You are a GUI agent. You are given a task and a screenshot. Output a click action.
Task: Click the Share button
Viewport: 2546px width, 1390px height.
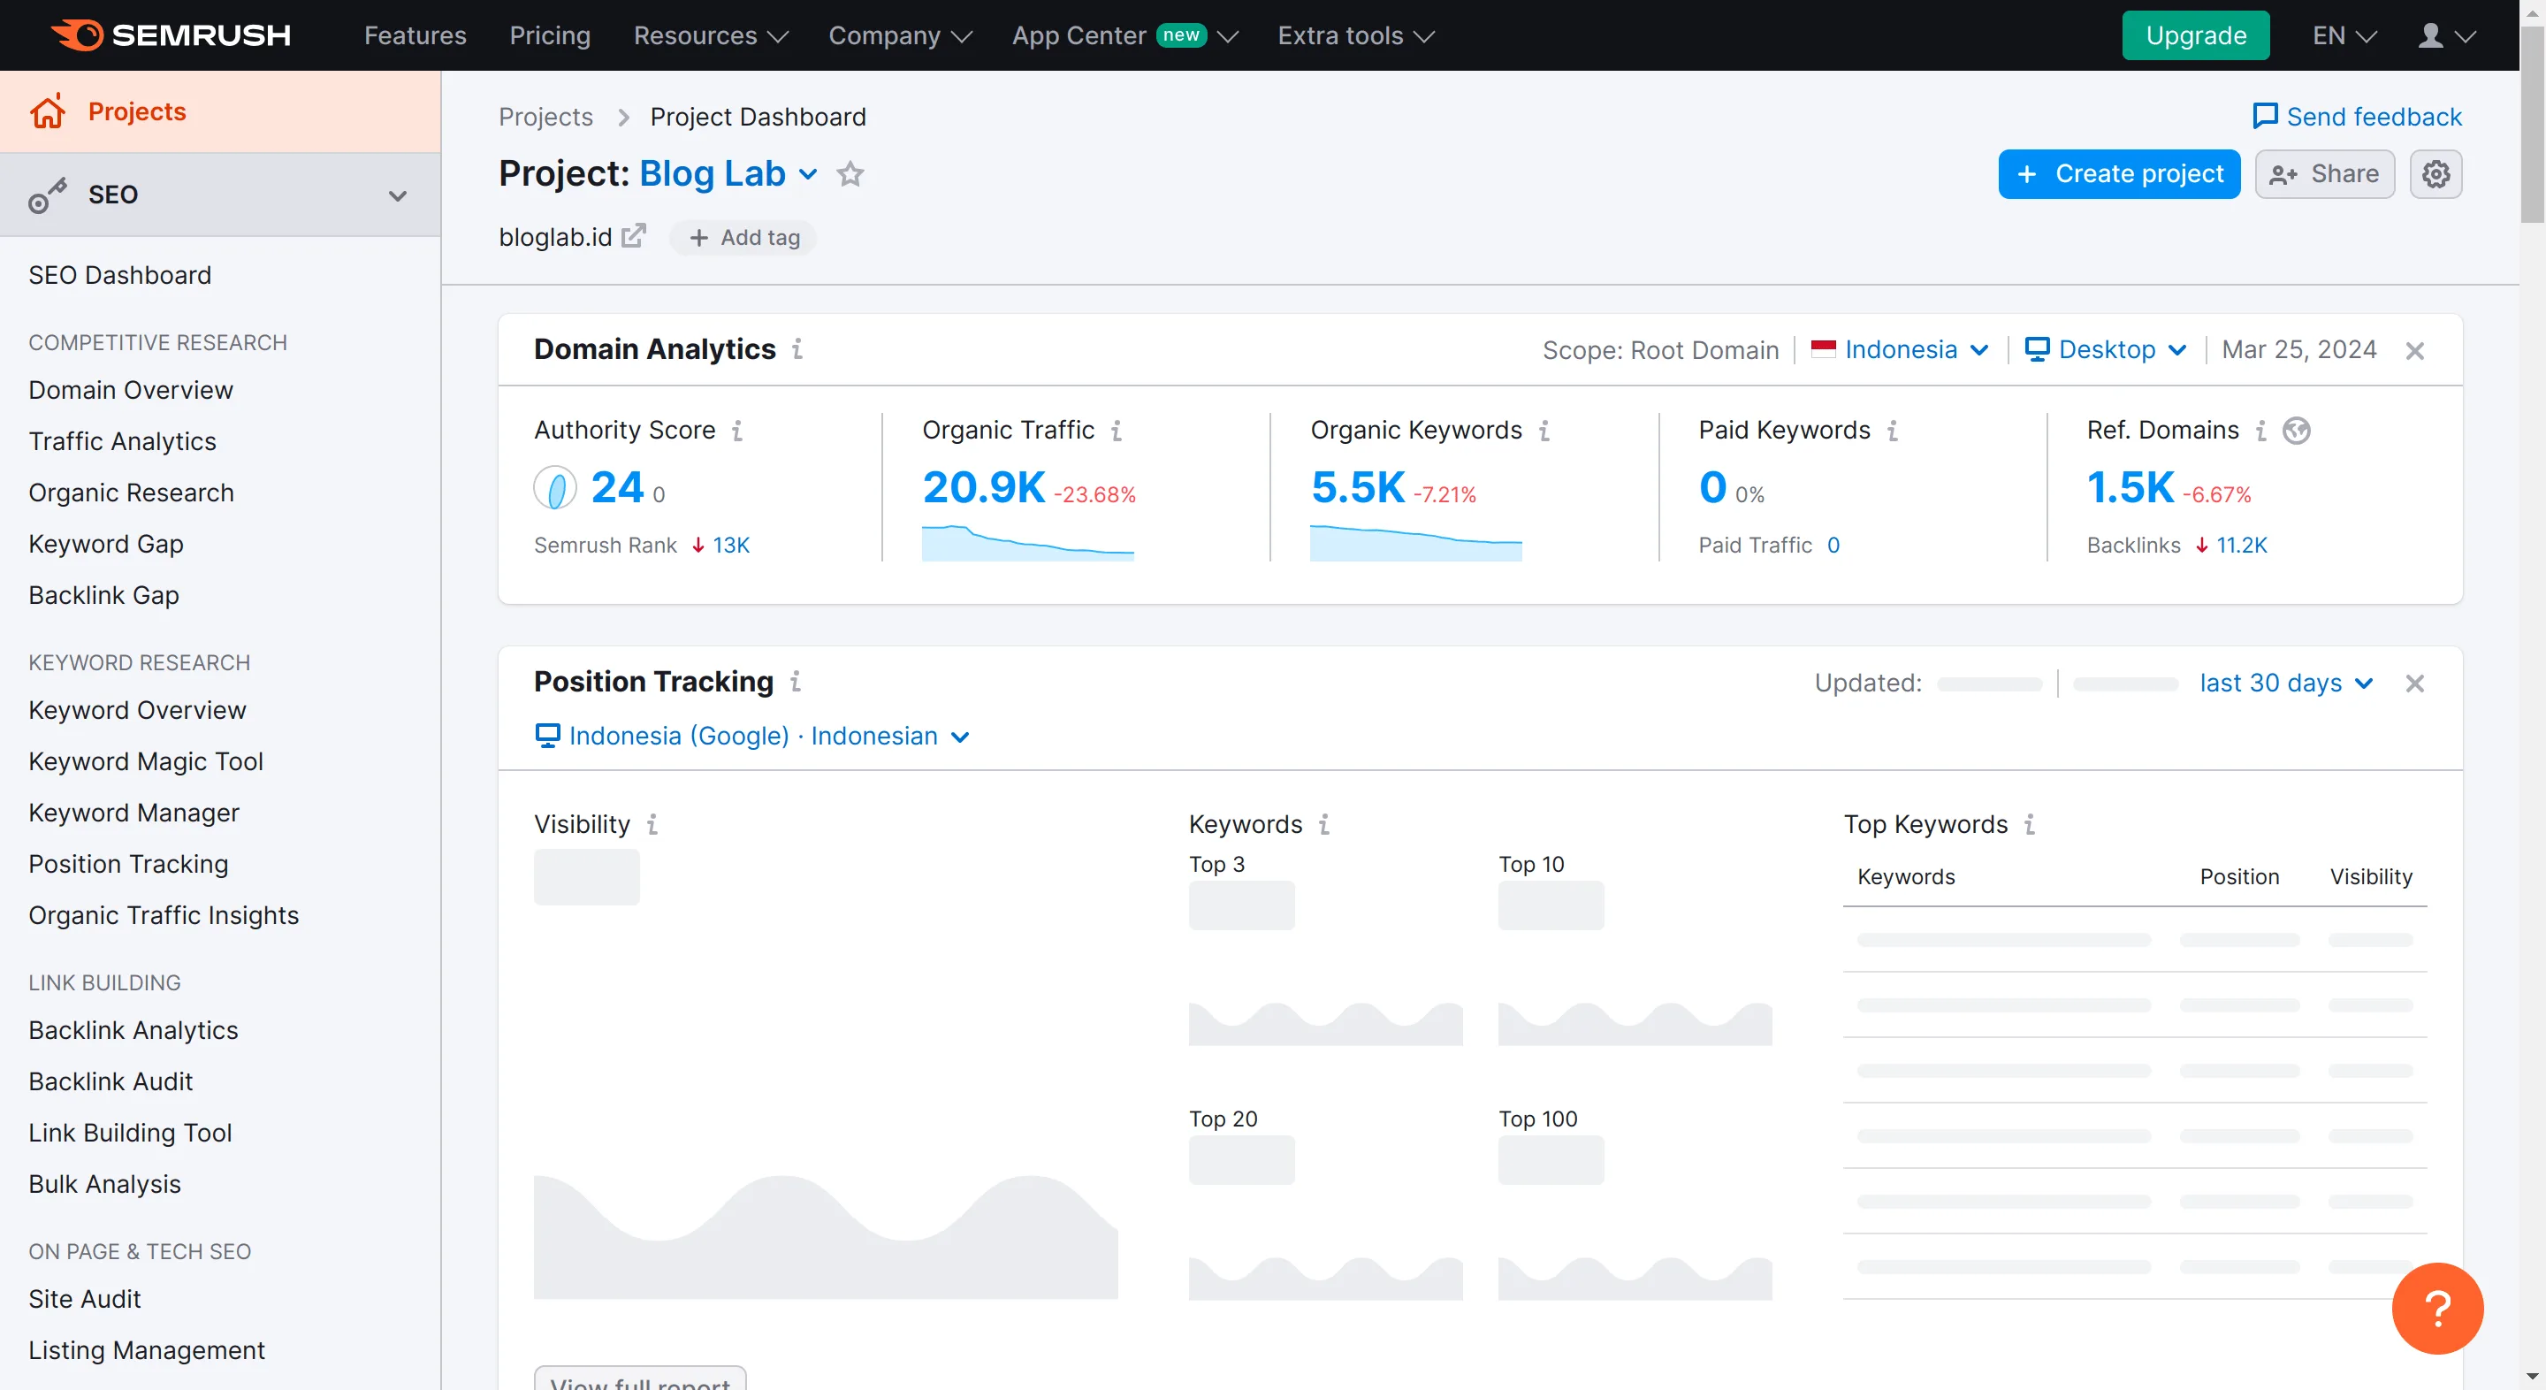coord(2325,174)
